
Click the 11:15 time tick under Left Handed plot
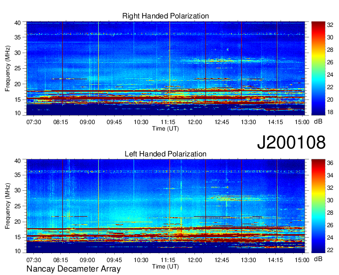[168, 260]
